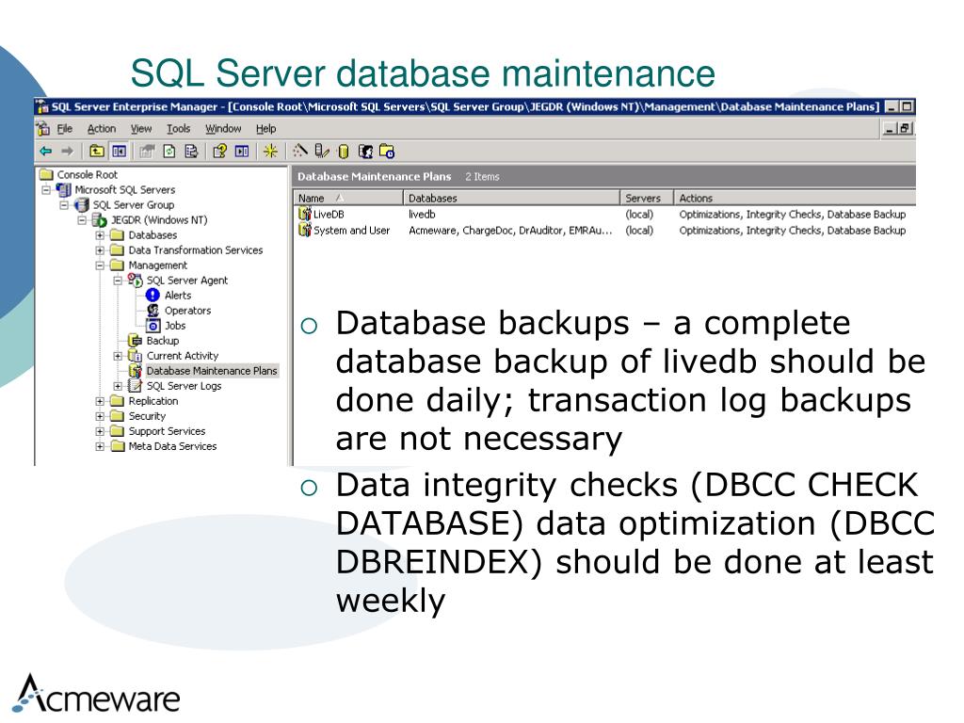Expand the Meta Data Services folder
The image size is (964, 723).
(100, 446)
